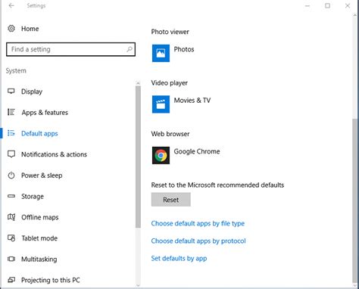
Task: Click the Projecting to this PC icon
Action: (11, 280)
